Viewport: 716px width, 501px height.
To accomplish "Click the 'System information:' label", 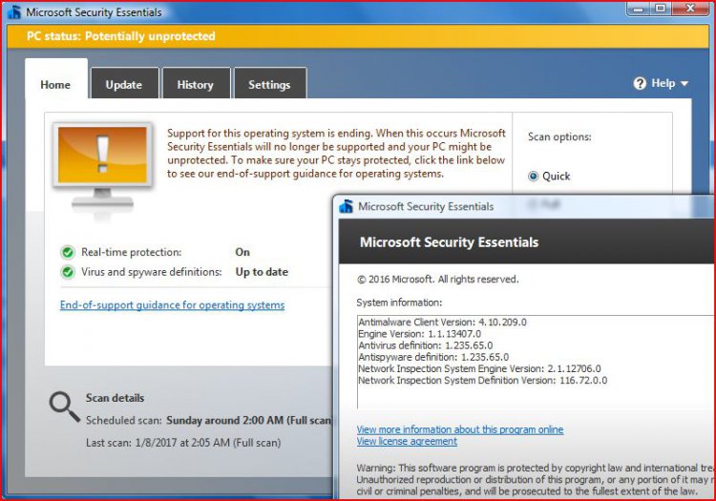I will (x=400, y=303).
